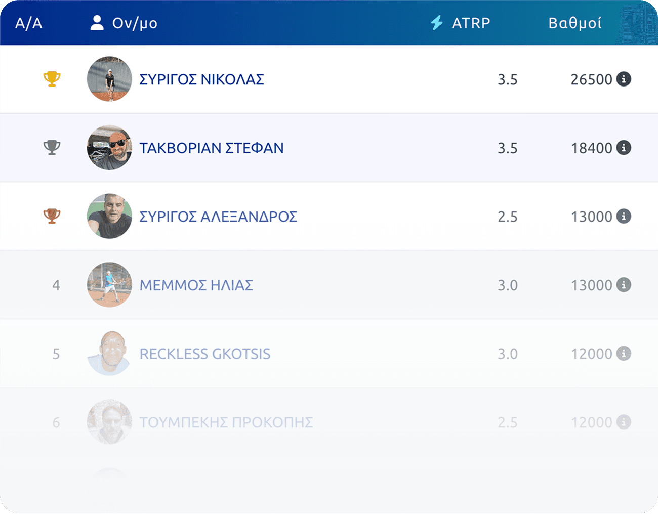Click ΤΑΚΒΟΡΙΑΝ ΣΤΕΦΑΝ avatar photo
Image resolution: width=658 pixels, height=514 pixels.
click(109, 148)
